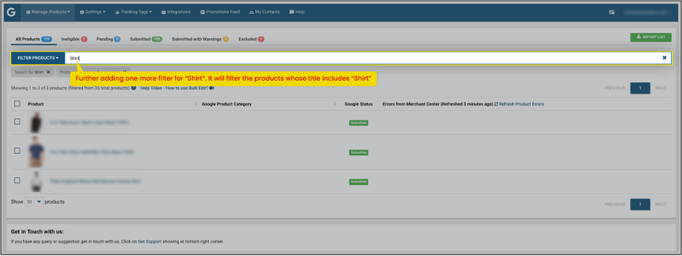
Task: Open the Submitted with Warnings tab
Action: tap(200, 39)
